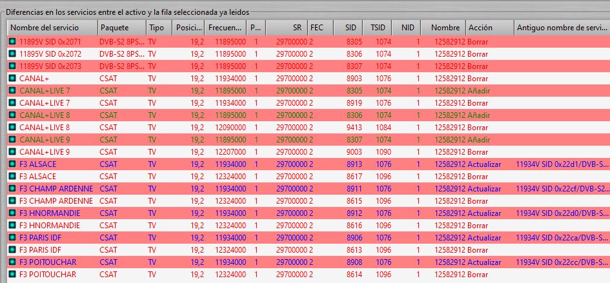Click the icon of F3 POITOUCHAR marked Actualizar
The height and width of the screenshot is (283, 610).
(13, 262)
